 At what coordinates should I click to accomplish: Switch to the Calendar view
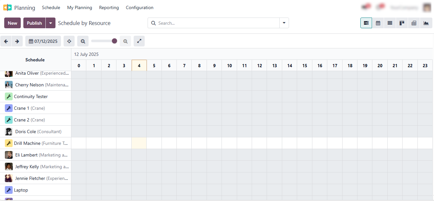(378, 23)
